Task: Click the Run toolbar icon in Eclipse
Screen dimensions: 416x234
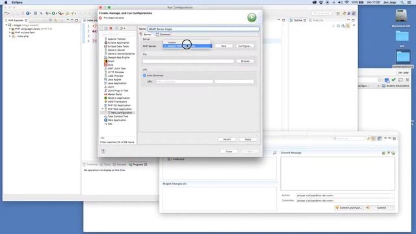Action: (53, 13)
